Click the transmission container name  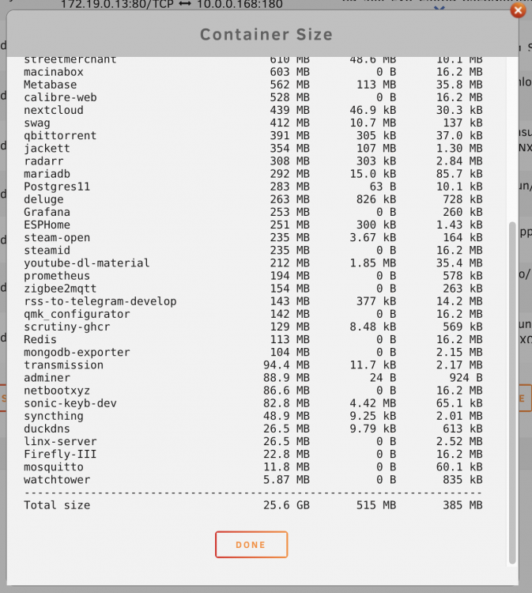(x=63, y=365)
